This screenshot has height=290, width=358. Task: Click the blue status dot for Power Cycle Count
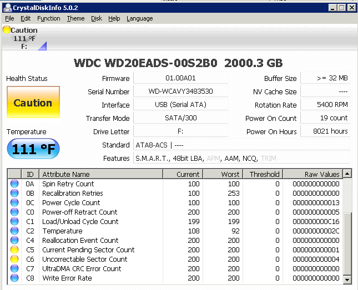(14, 202)
